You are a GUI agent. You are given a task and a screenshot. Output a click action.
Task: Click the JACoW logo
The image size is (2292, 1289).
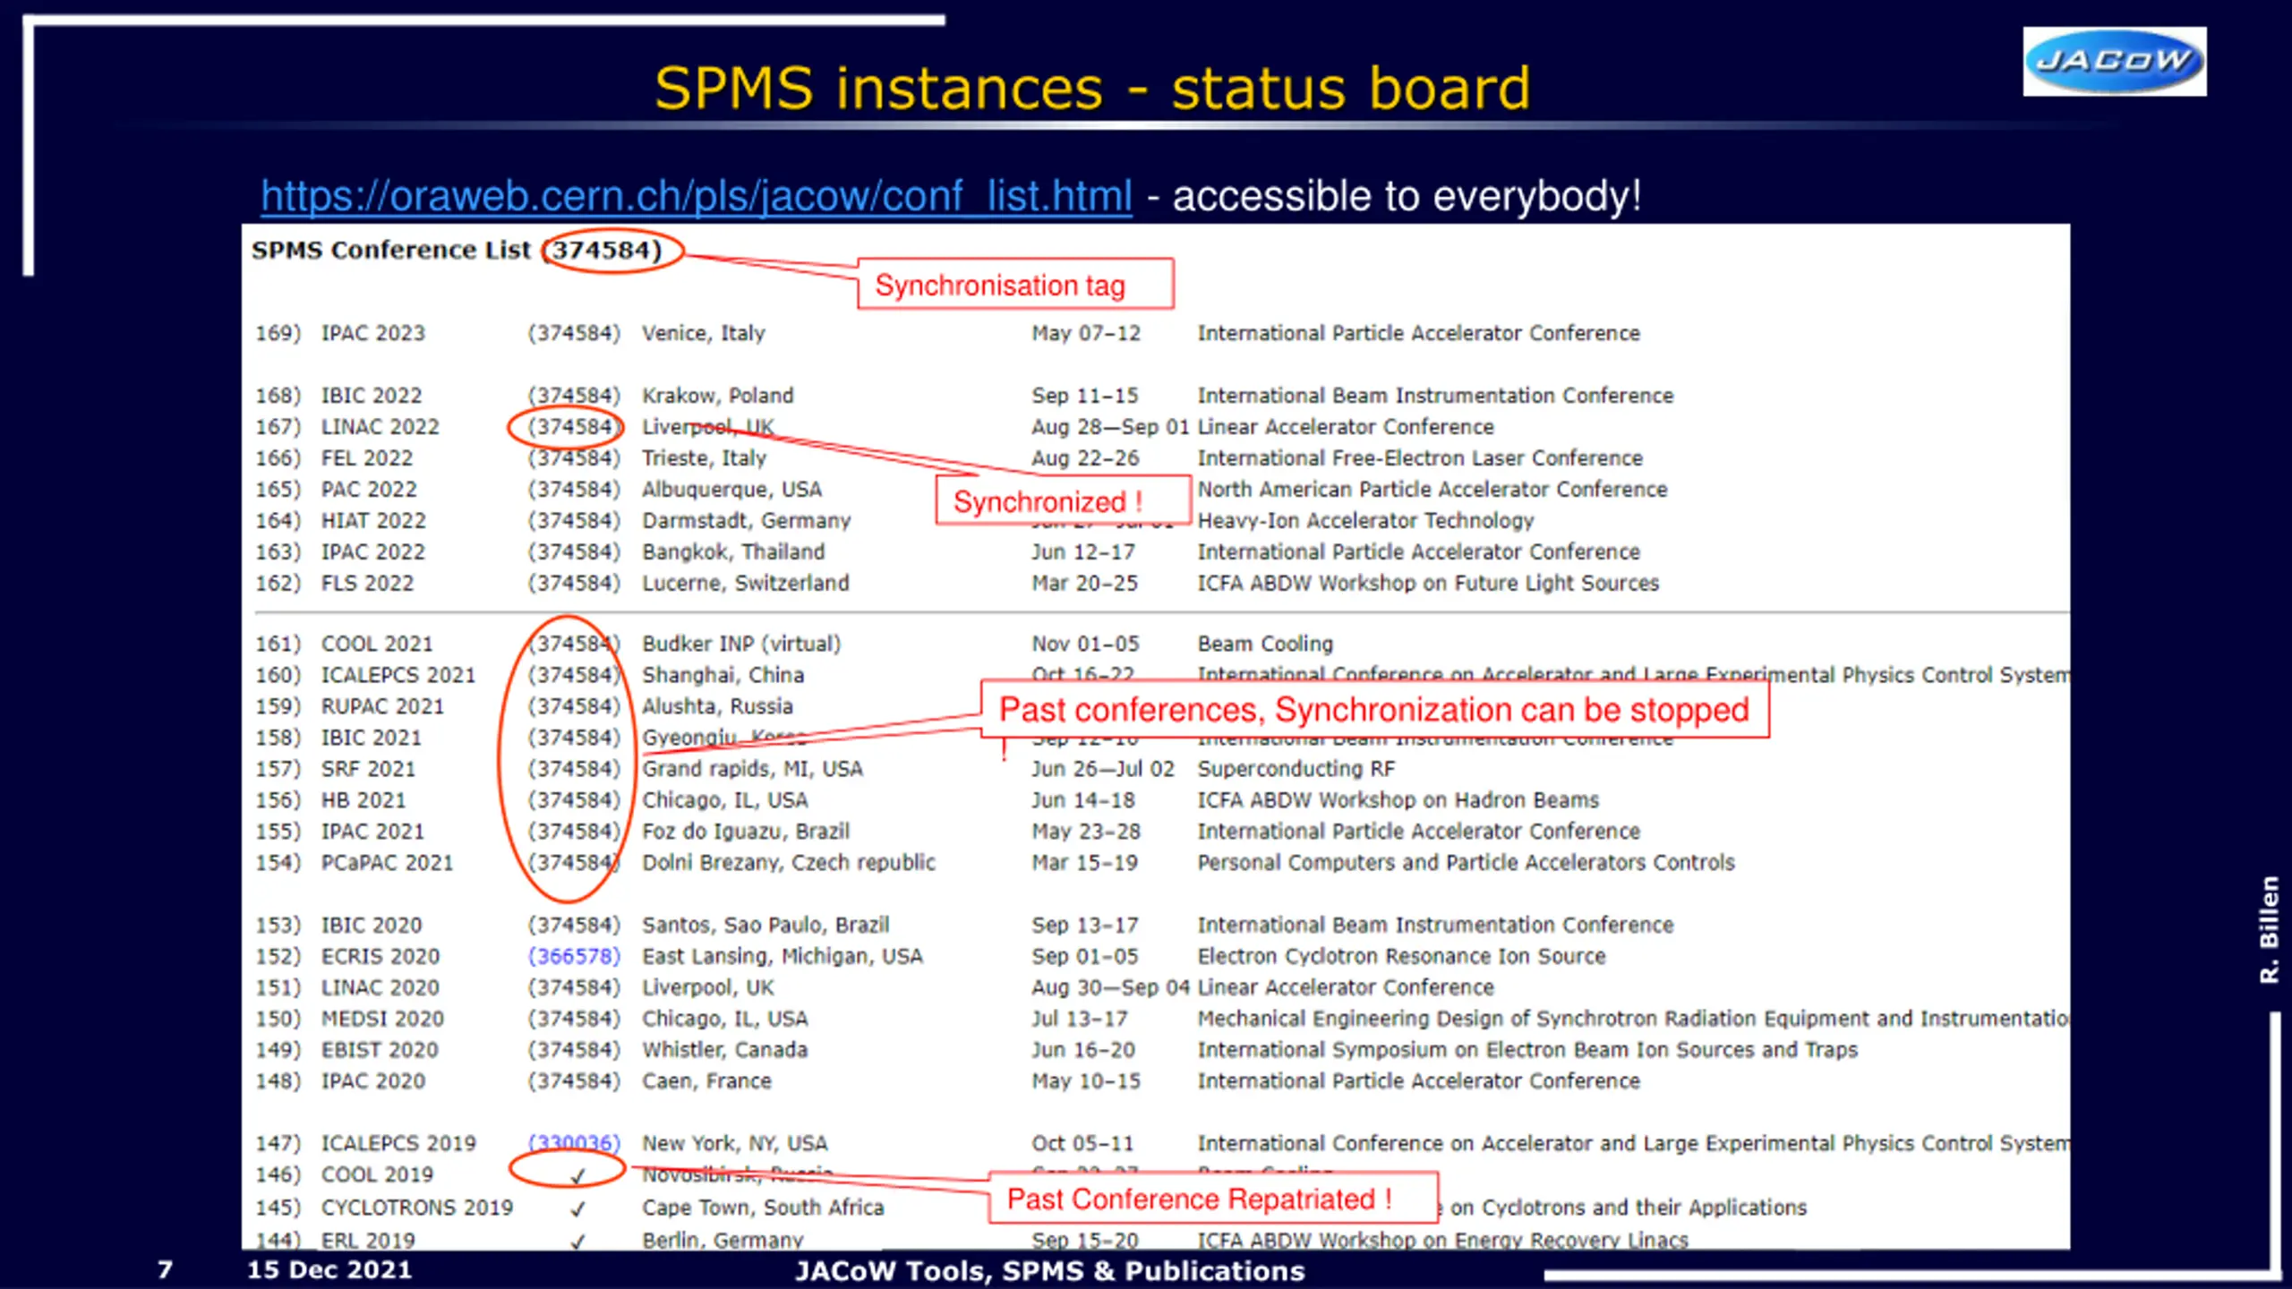point(2114,61)
